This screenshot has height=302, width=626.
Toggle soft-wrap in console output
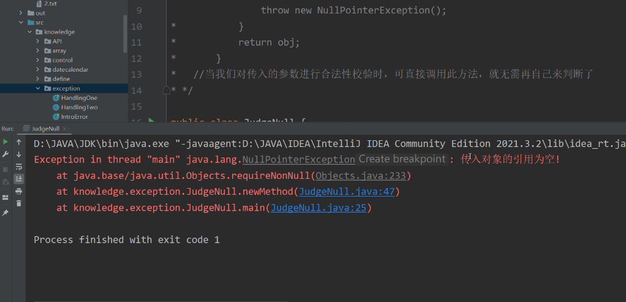(x=19, y=167)
